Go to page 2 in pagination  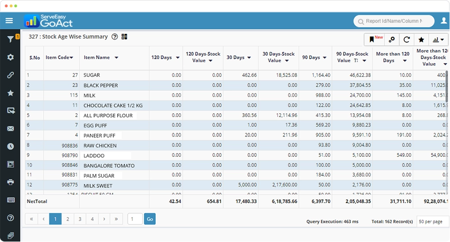tap(67, 219)
